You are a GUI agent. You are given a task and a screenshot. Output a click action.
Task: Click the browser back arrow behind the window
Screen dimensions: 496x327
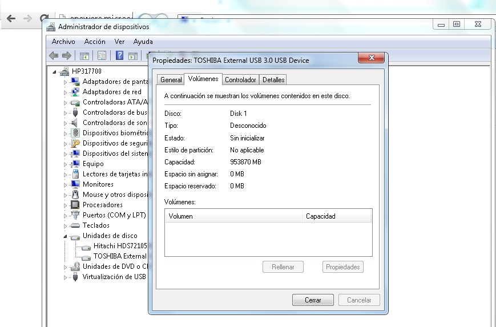(11, 19)
